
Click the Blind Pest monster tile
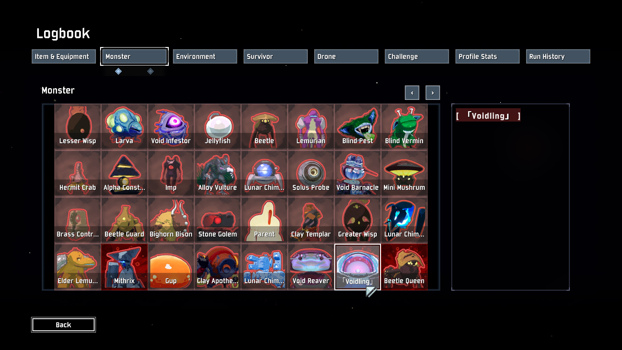pos(358,127)
